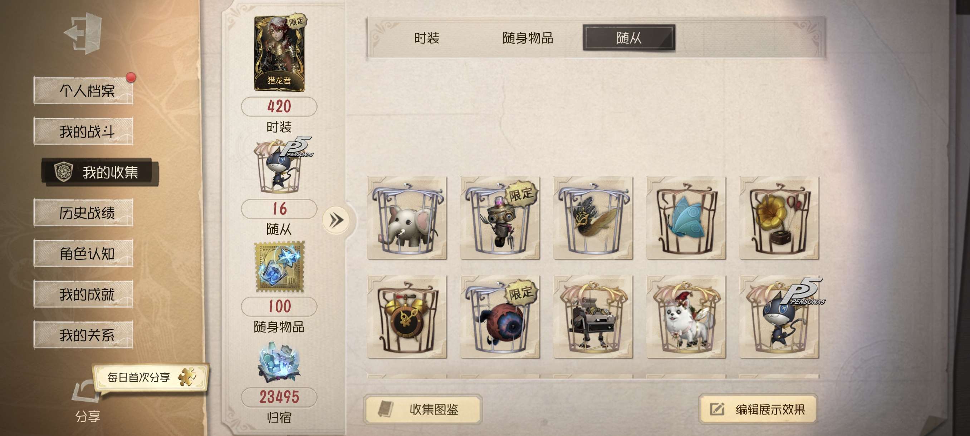The image size is (970, 436).
Task: Click the exit door icon
Action: [x=83, y=33]
